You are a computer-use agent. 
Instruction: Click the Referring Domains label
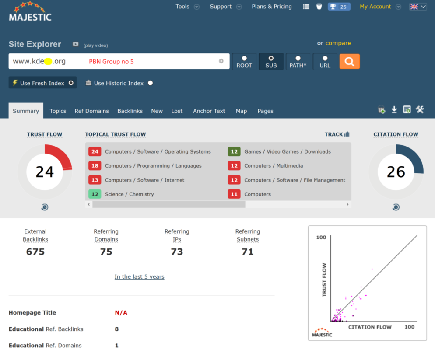106,235
